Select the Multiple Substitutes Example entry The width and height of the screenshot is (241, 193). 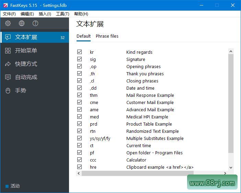[155, 139]
